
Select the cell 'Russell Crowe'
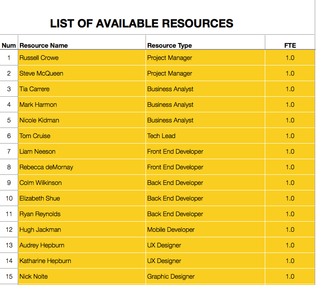pyautogui.click(x=82, y=58)
